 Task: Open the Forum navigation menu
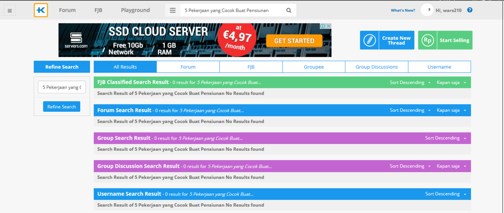pyautogui.click(x=67, y=10)
